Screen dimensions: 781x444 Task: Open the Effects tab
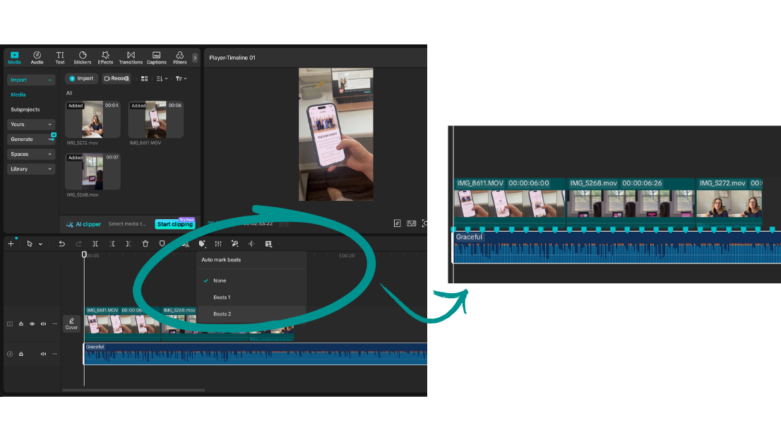click(x=105, y=58)
